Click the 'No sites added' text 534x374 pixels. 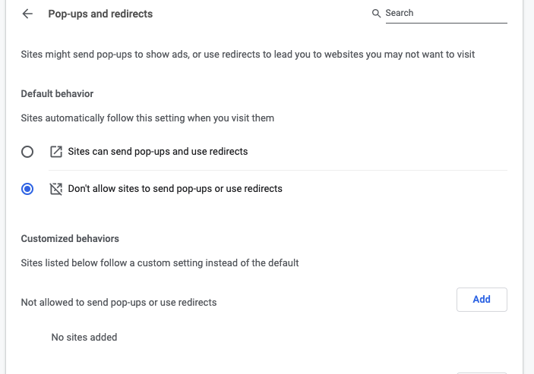tap(84, 338)
